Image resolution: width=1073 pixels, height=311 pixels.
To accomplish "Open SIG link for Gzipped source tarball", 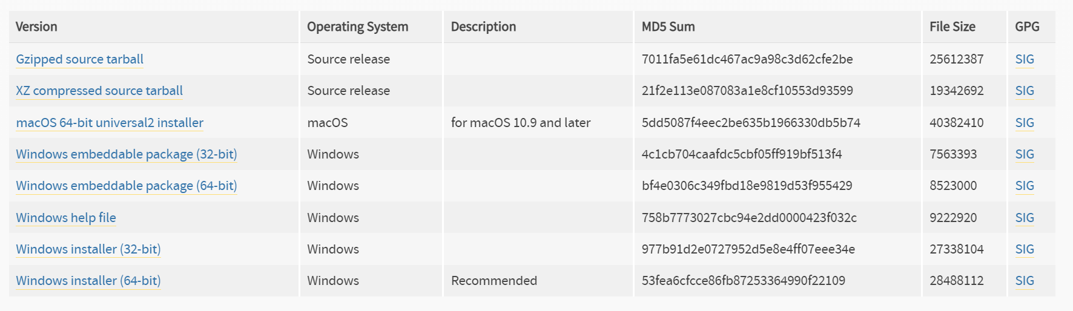I will coord(1025,59).
